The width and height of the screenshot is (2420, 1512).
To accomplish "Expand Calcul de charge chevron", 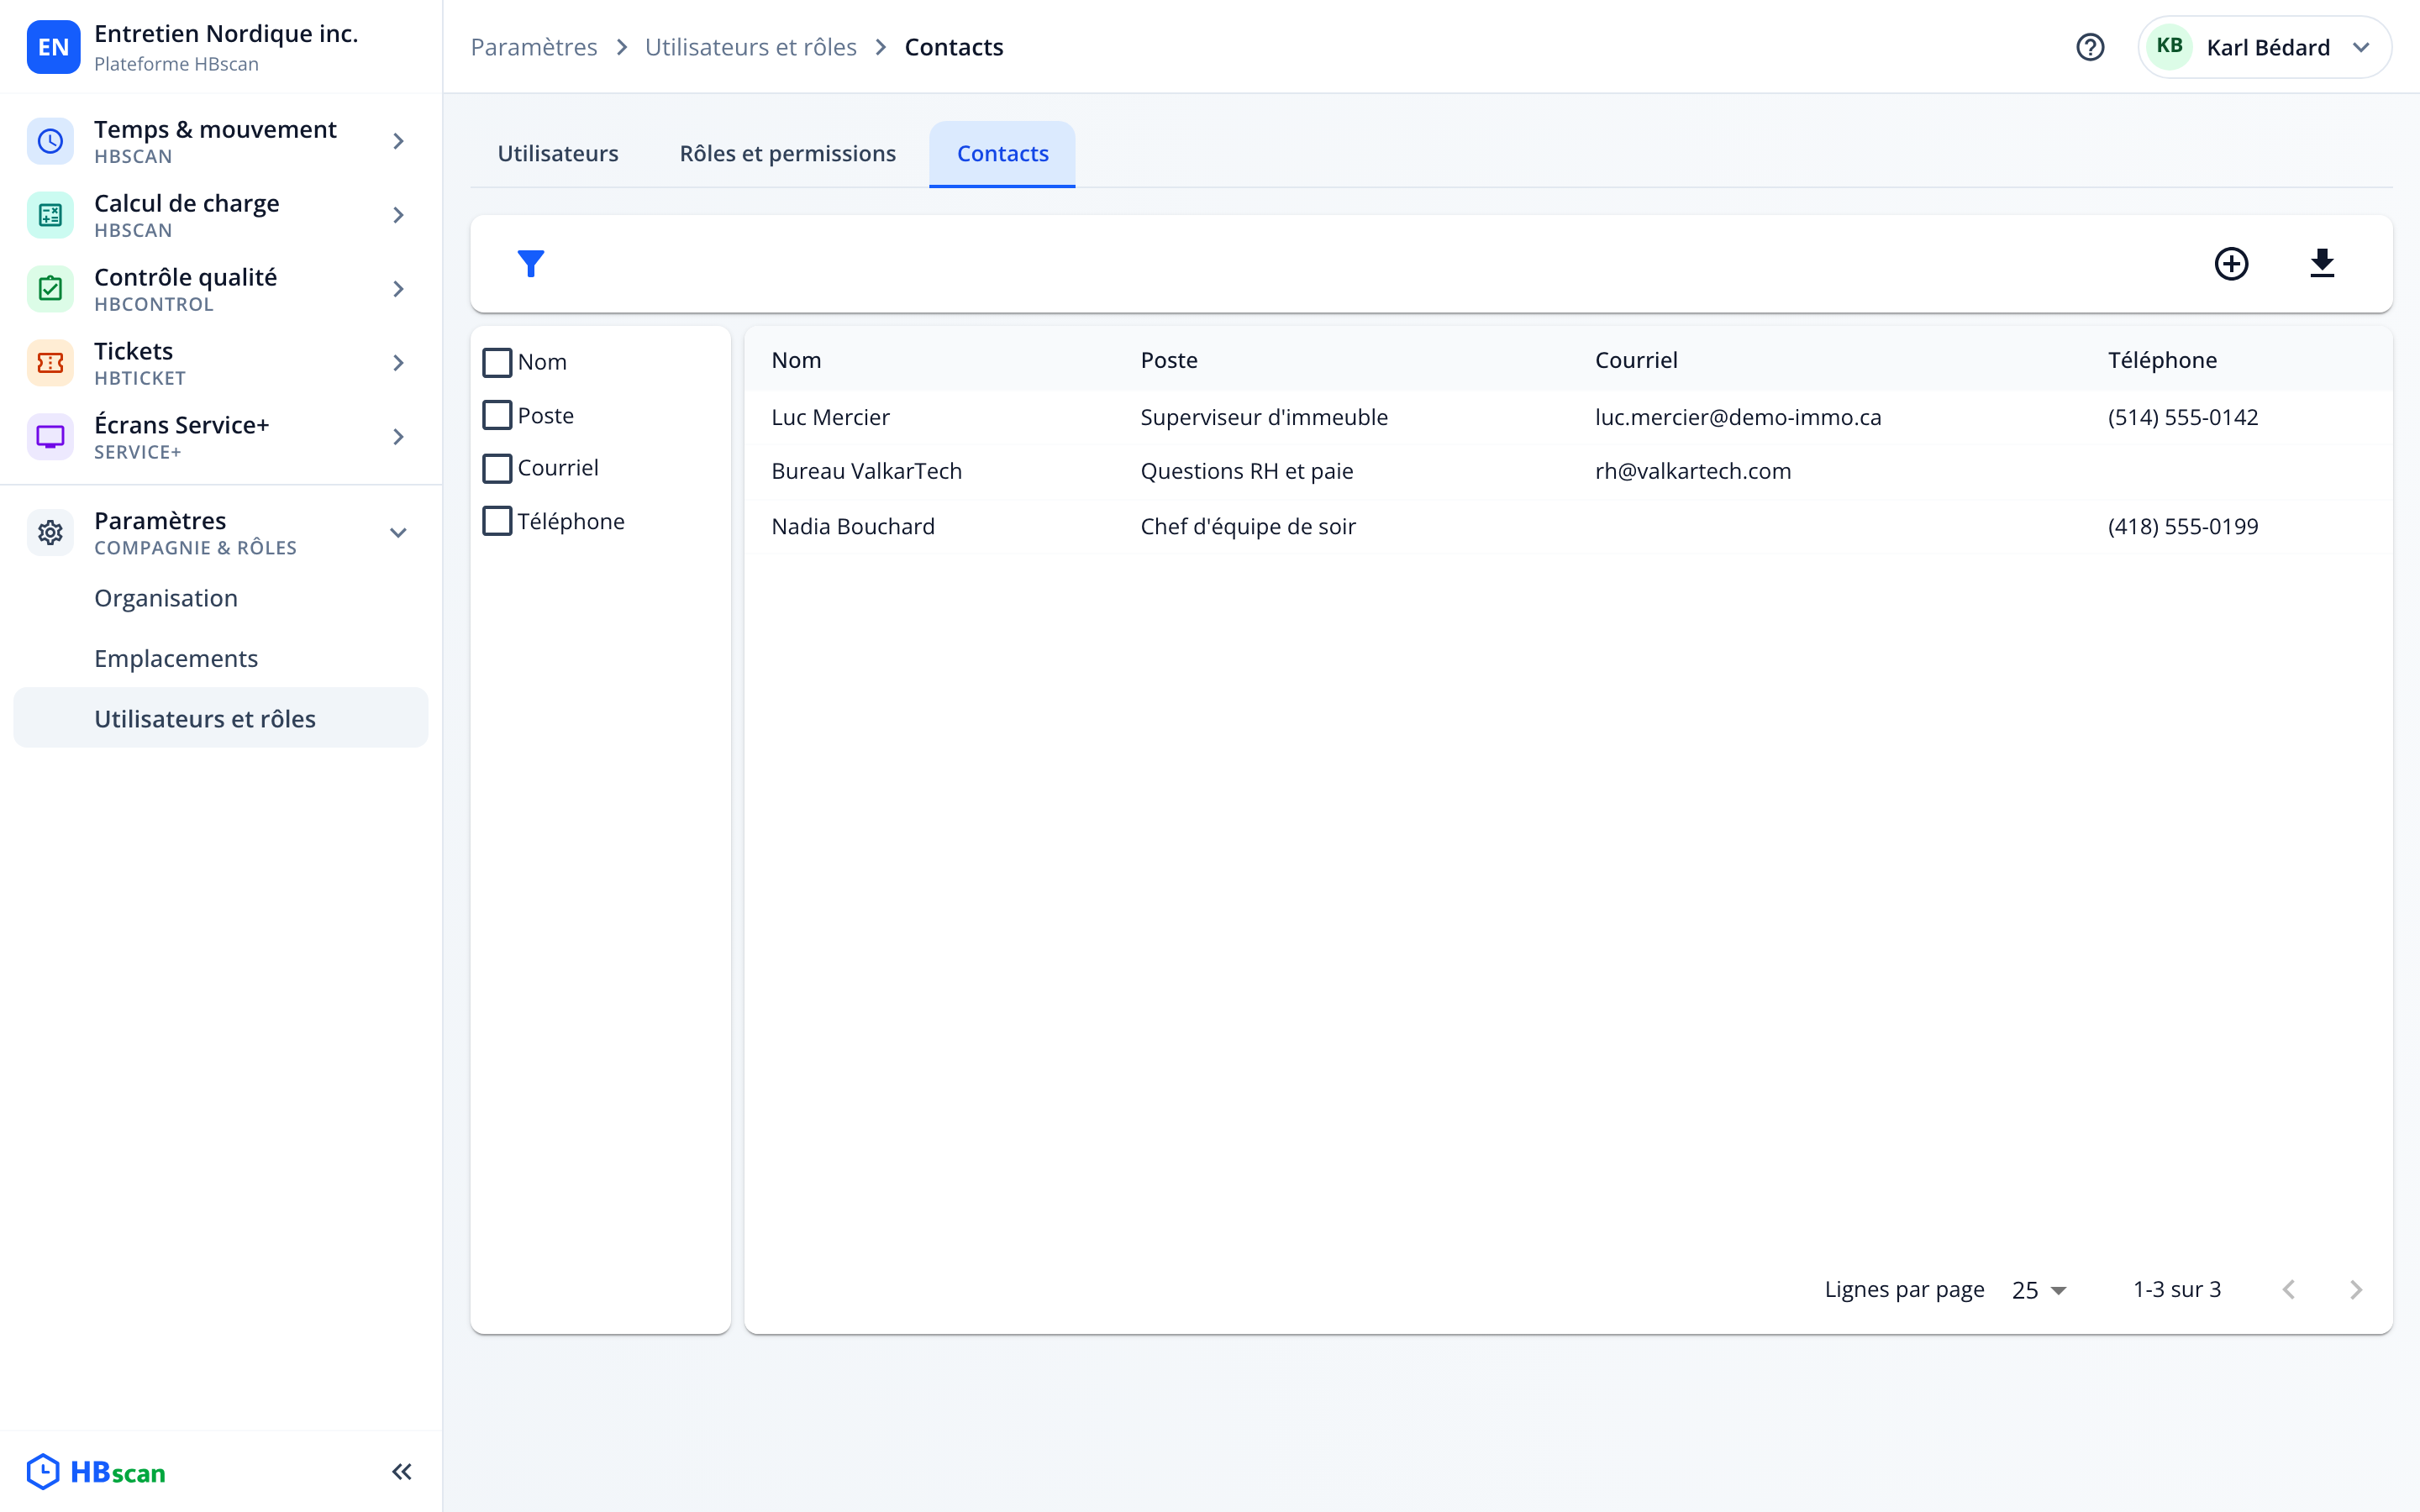I will (x=398, y=215).
